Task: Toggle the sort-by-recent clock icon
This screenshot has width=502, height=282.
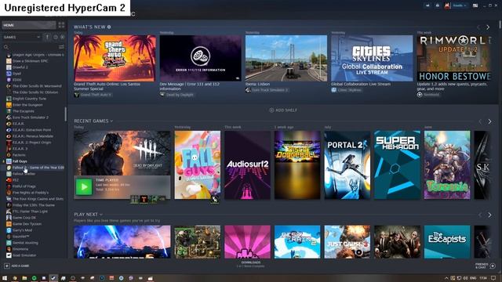Action: pyautogui.click(x=56, y=37)
